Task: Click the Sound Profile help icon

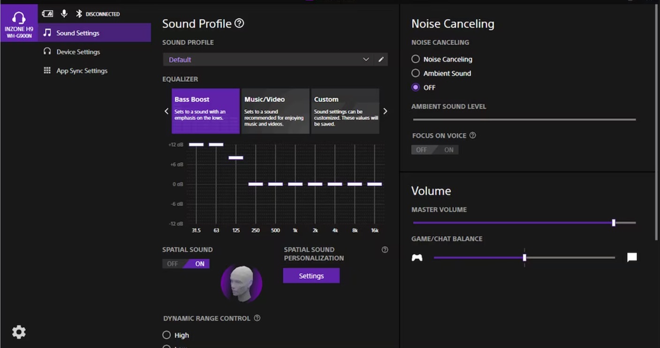Action: coord(239,23)
